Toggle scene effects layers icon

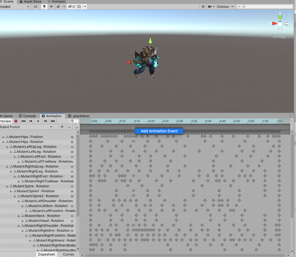[58, 6]
